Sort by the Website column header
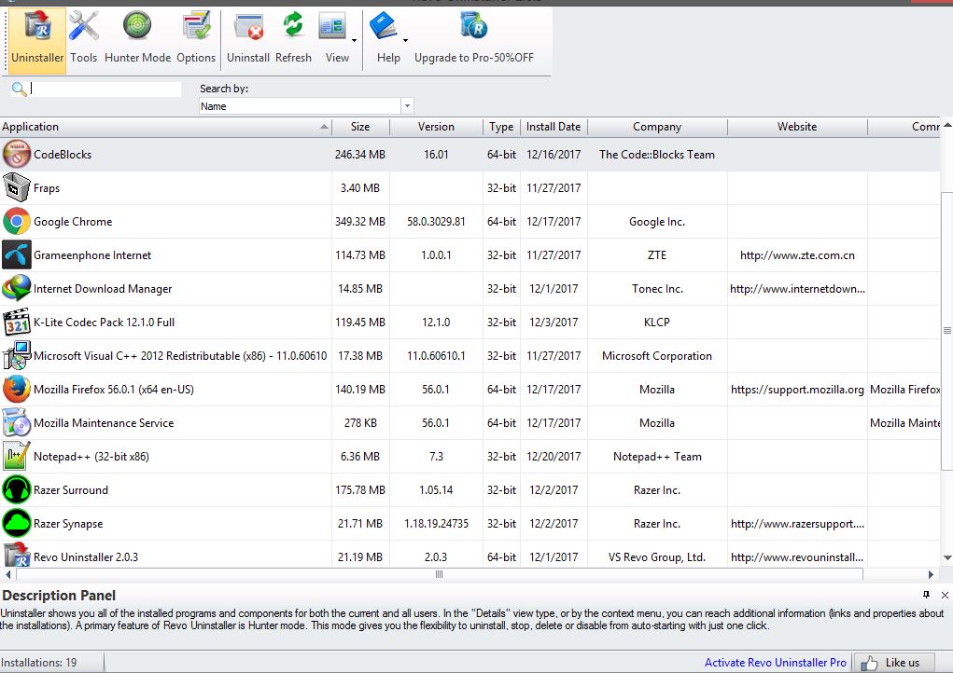Image resolution: width=953 pixels, height=673 pixels. 797,127
